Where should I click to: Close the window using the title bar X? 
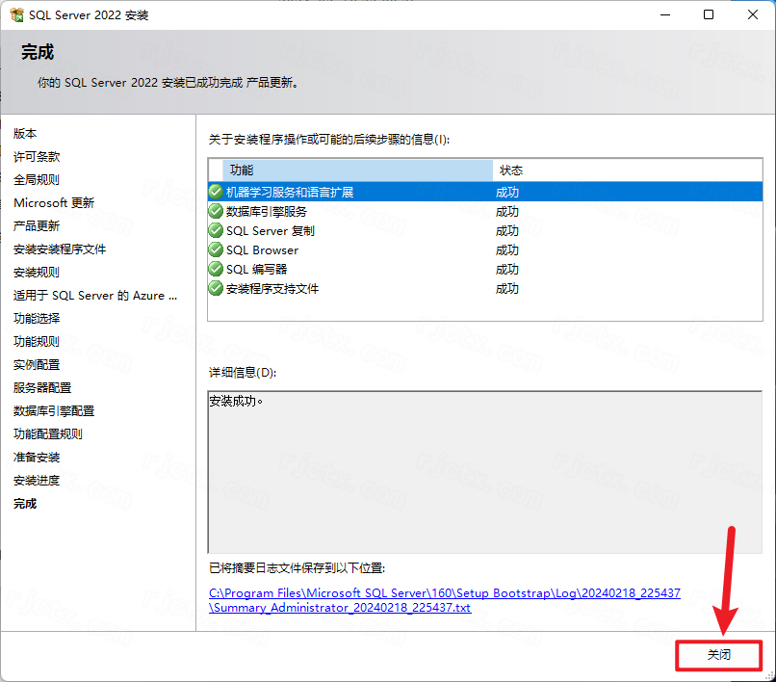(753, 14)
